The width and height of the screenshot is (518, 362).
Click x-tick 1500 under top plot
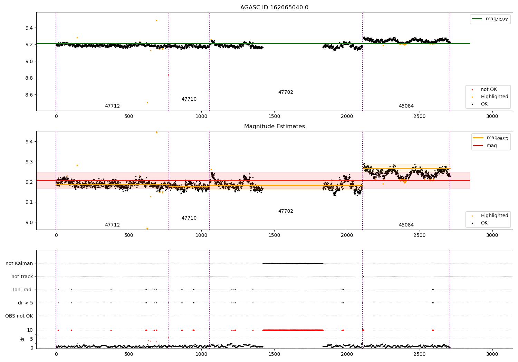pyautogui.click(x=274, y=117)
